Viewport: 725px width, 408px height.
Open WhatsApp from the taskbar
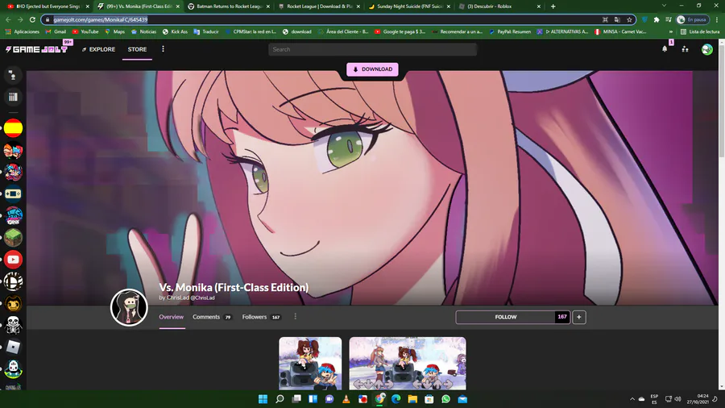445,399
